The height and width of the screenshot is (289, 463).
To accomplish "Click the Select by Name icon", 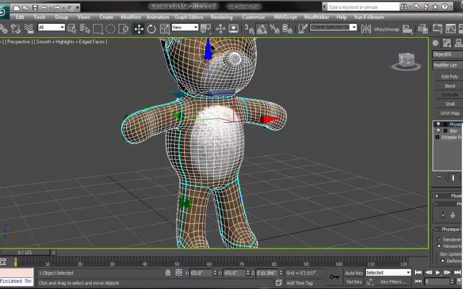I will [x=84, y=28].
